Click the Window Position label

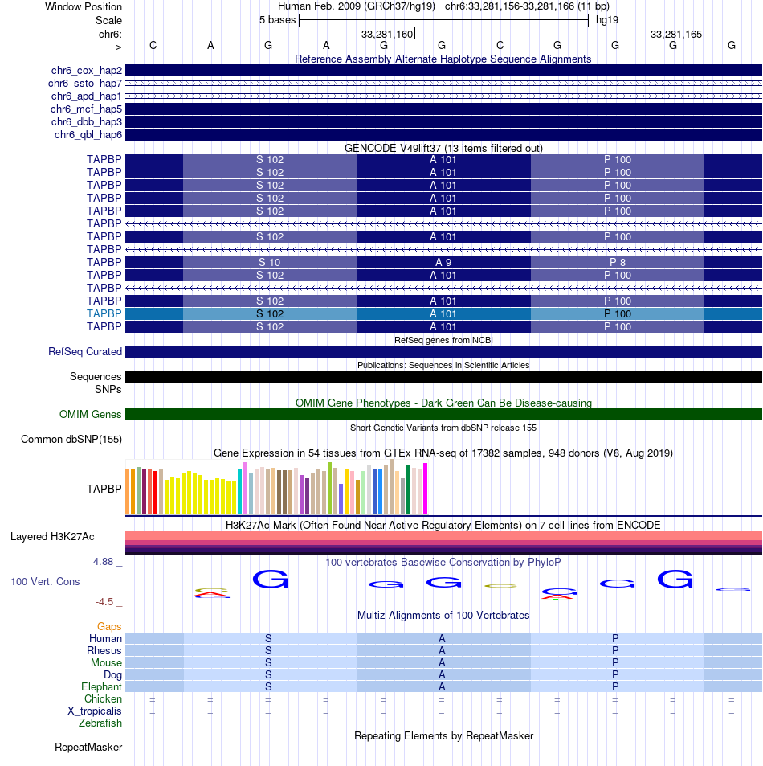pos(84,7)
